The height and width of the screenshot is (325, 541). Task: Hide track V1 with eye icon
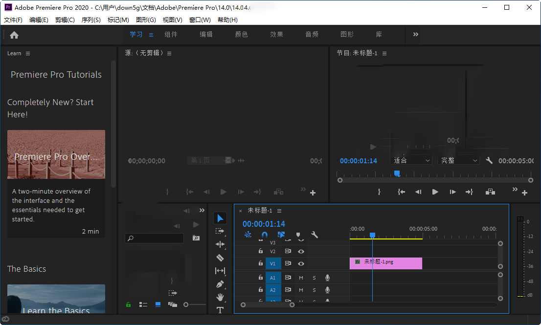tap(301, 263)
